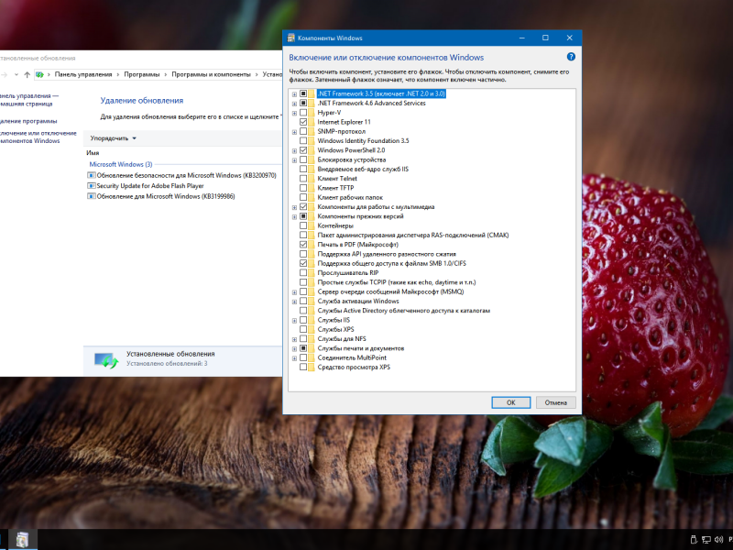Image resolution: width=733 pixels, height=550 pixels.
Task: Click the folder icon of Клиент Telnet
Action: 312,179
